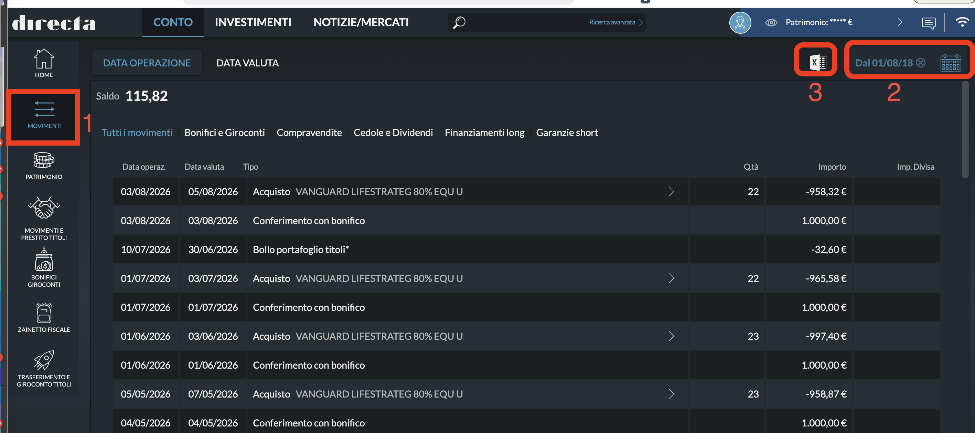Click the -958,87 € amount
Screen dimensions: 975x433
[x=826, y=394]
